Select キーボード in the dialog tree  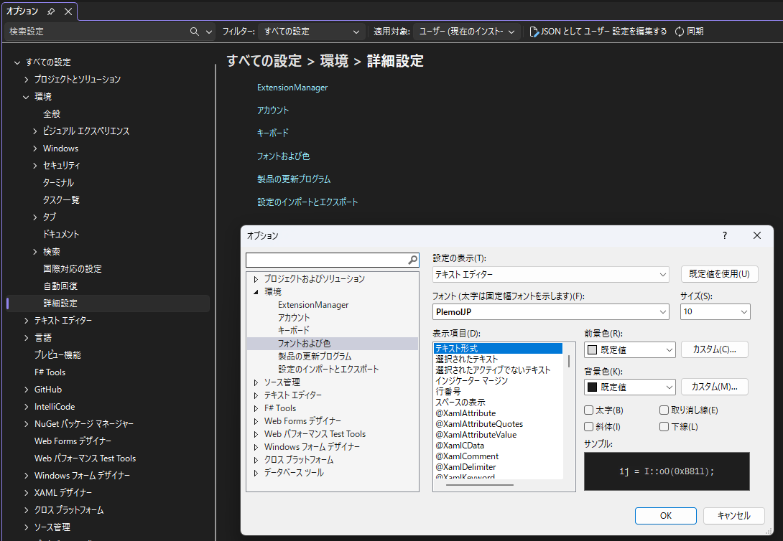(x=293, y=331)
